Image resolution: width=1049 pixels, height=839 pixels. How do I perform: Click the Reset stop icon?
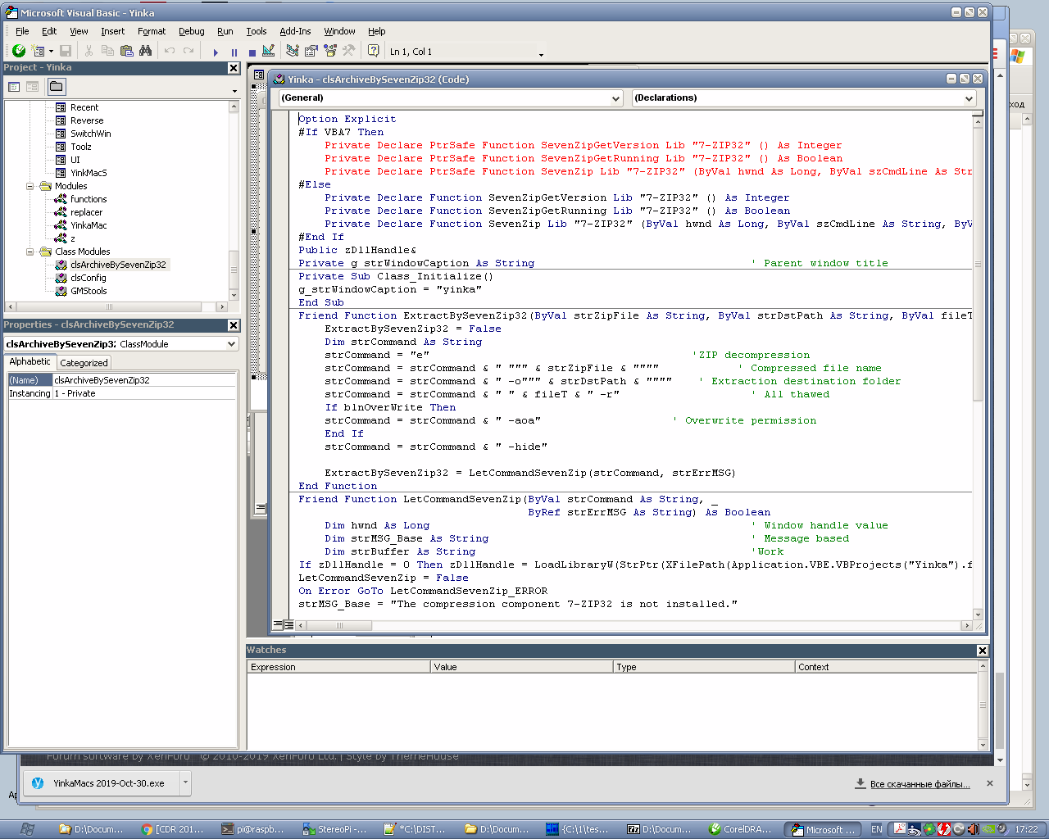[x=252, y=52]
